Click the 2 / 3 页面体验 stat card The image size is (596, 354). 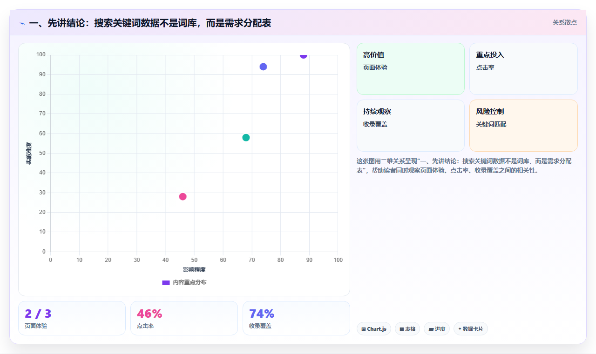72,318
